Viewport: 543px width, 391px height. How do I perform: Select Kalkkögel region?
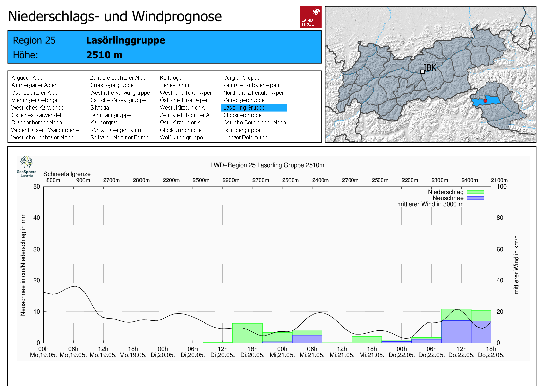tap(171, 78)
